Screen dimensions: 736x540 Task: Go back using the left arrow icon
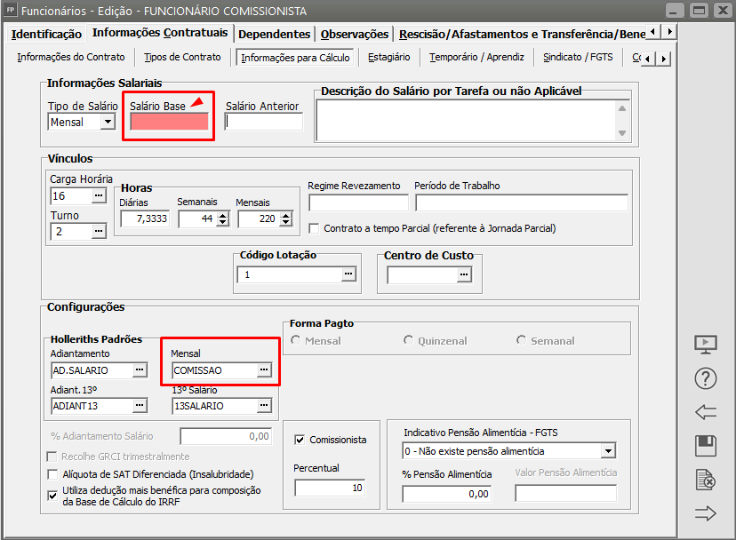pyautogui.click(x=705, y=412)
